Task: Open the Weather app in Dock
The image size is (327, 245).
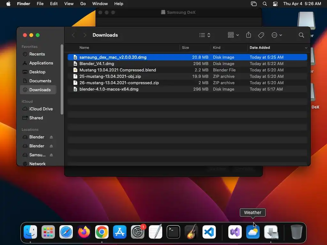Action: (x=253, y=232)
